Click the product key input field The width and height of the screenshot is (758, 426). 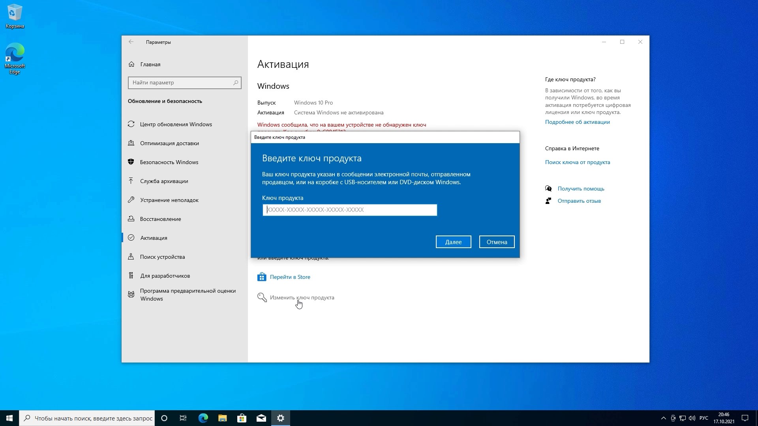click(350, 210)
